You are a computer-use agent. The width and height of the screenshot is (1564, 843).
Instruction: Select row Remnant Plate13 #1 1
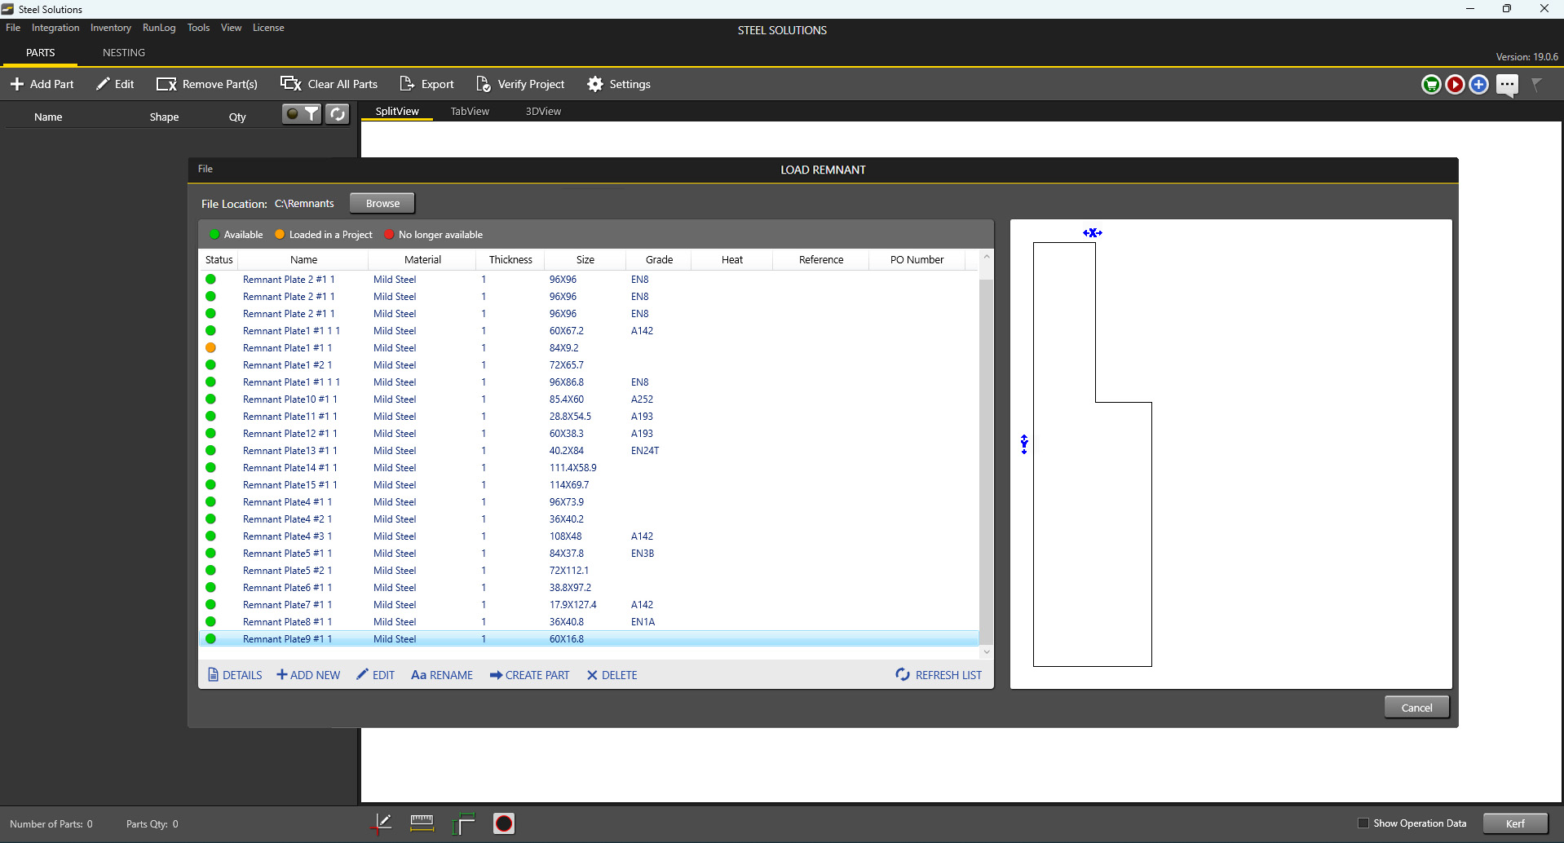pos(589,451)
